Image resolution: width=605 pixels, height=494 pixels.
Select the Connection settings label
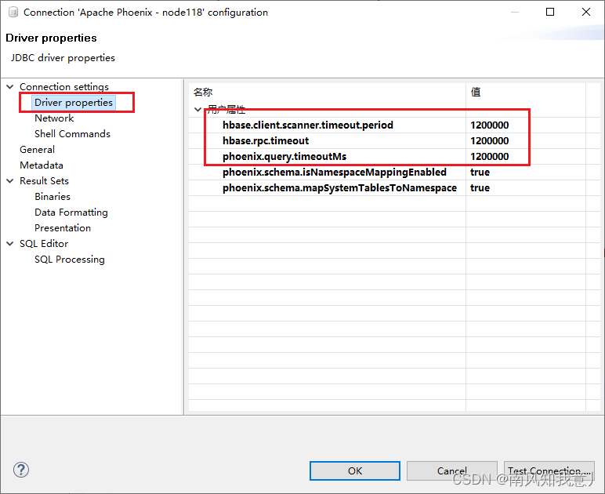click(x=64, y=87)
